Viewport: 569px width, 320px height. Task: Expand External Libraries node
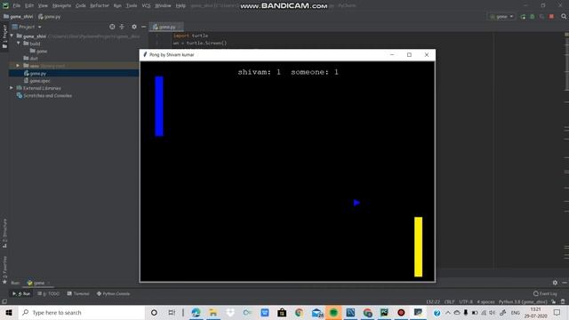tap(12, 88)
